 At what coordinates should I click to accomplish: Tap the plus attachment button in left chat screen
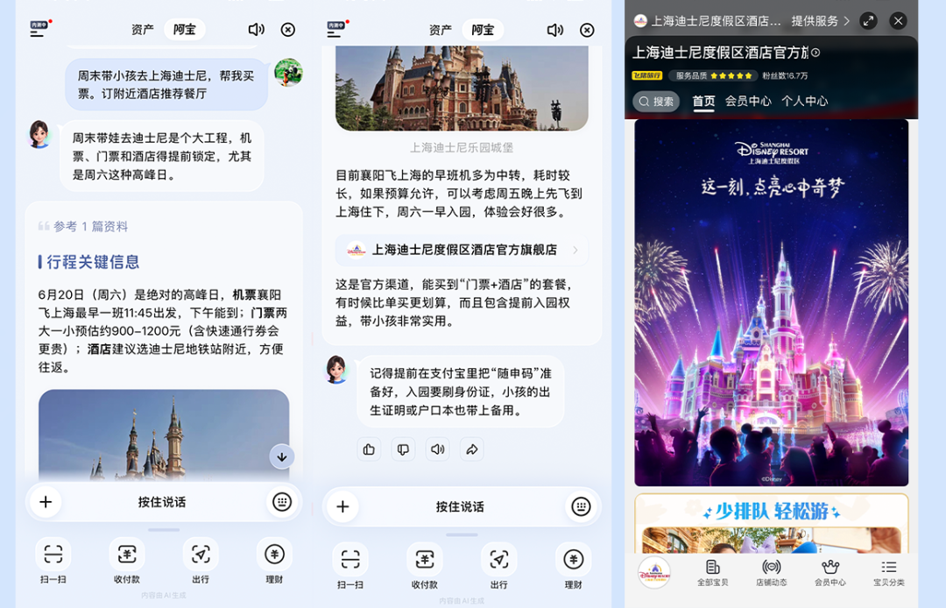[46, 502]
